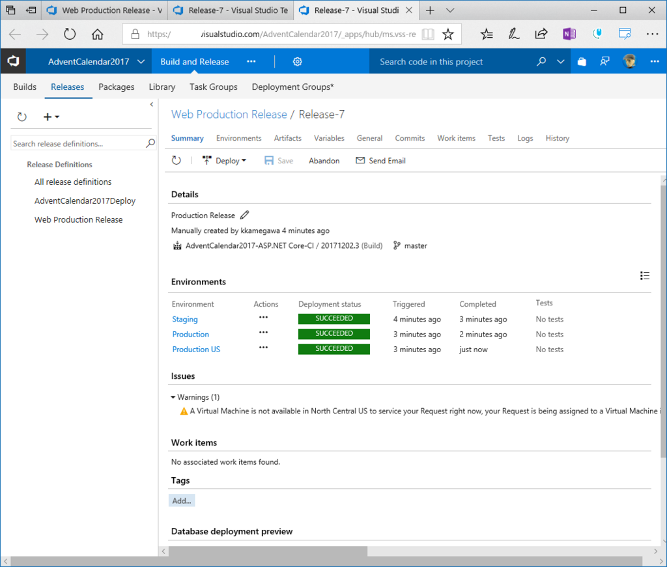Viewport: 667px width, 567px height.
Task: Open the new tab plus button
Action: tap(430, 10)
